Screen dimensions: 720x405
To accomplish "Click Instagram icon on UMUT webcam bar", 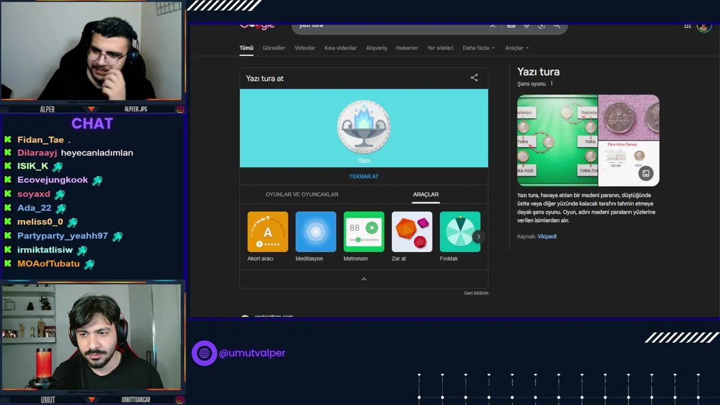I will (x=180, y=400).
